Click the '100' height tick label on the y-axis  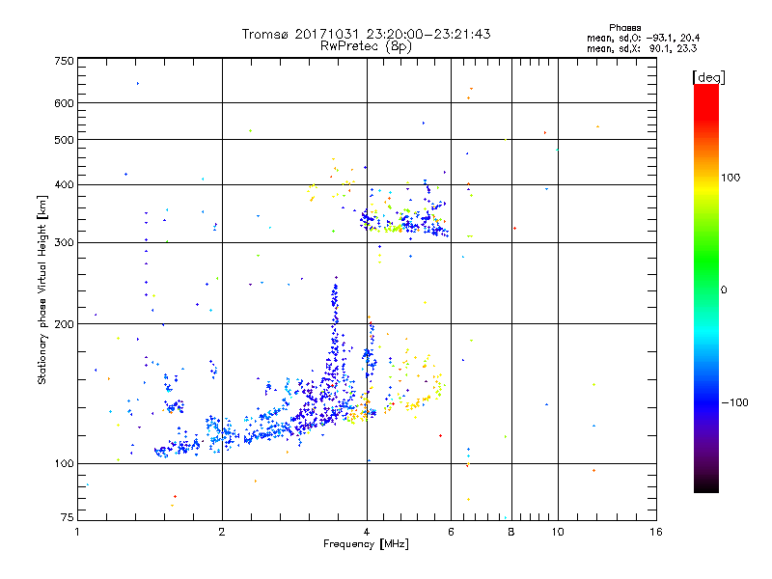coord(64,463)
